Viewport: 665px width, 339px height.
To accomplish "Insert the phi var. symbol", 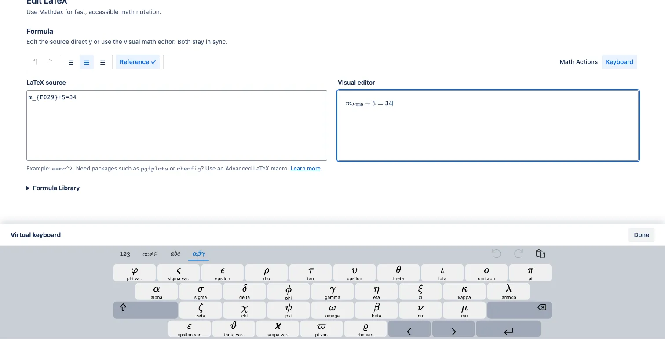I will 135,273.
